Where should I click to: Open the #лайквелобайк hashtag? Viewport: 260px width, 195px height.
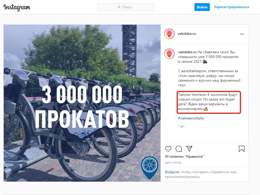pos(191,118)
